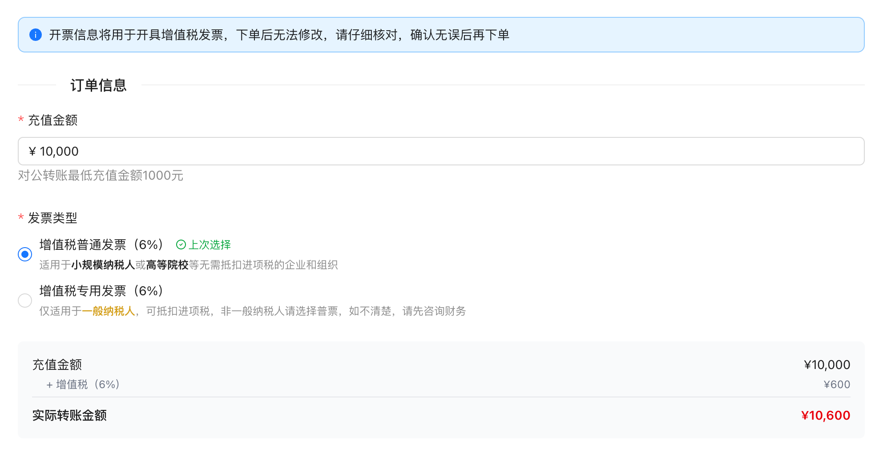This screenshot has width=879, height=457.
Task: Click the + 增值税（6%）summary line
Action: coord(83,385)
